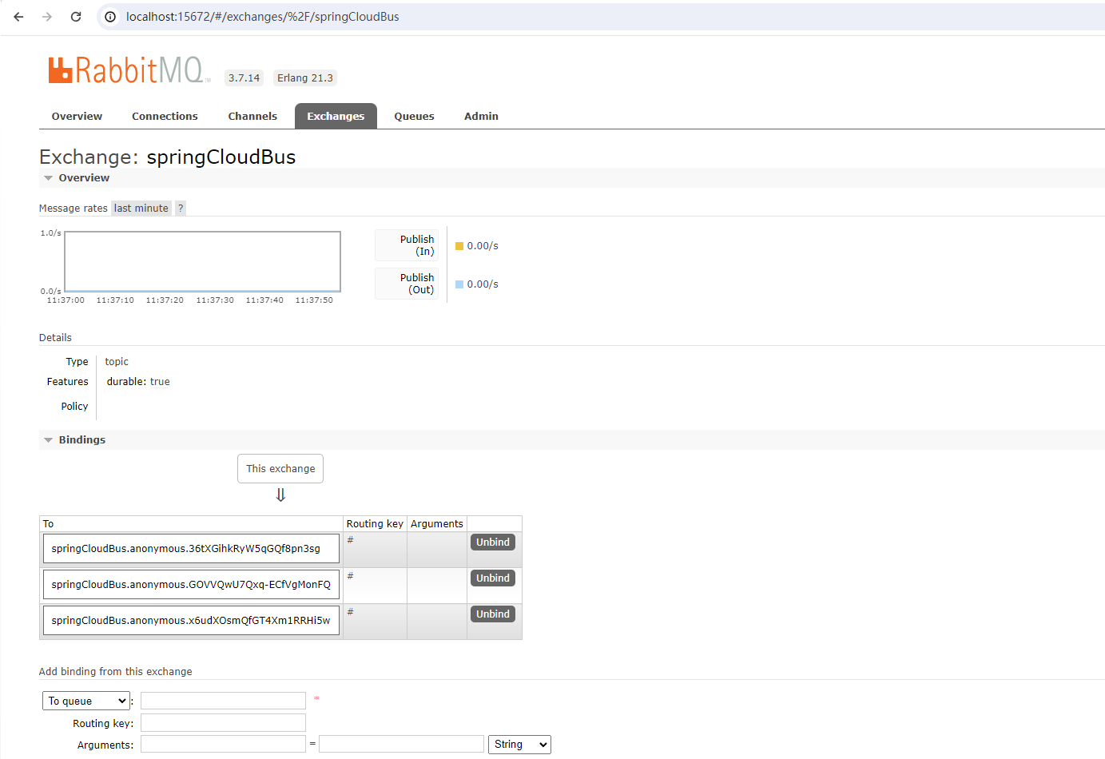
Task: Focus the Arguments value input field
Action: 401,744
